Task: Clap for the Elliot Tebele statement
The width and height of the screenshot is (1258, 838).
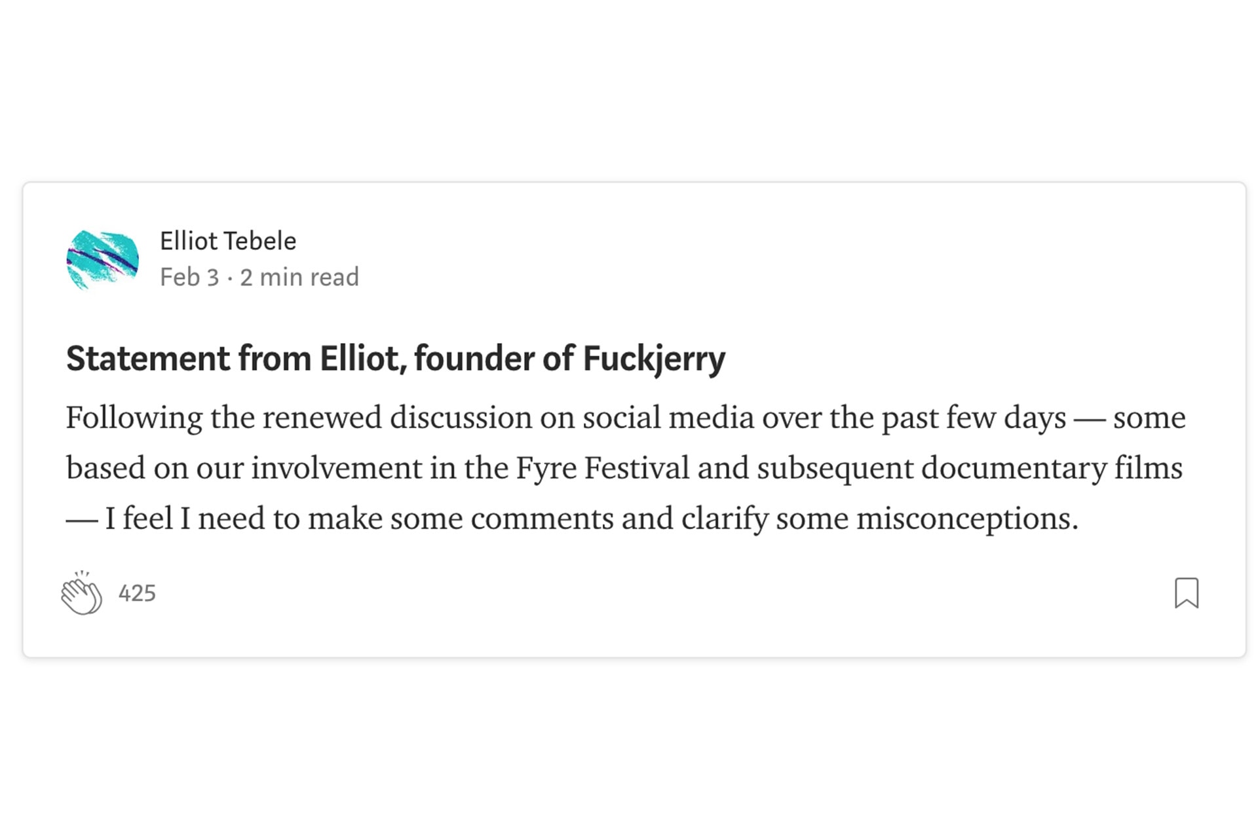Action: 82,592
